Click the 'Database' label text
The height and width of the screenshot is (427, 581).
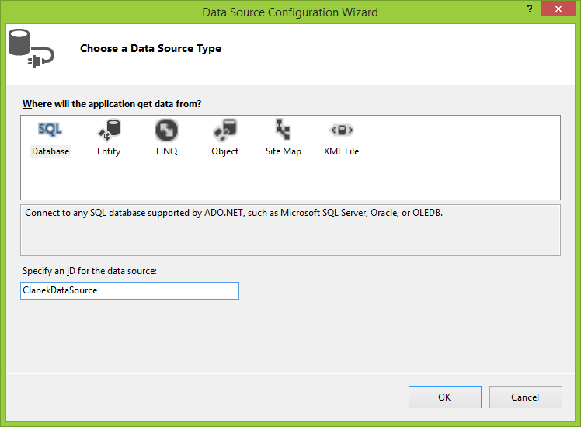click(50, 151)
